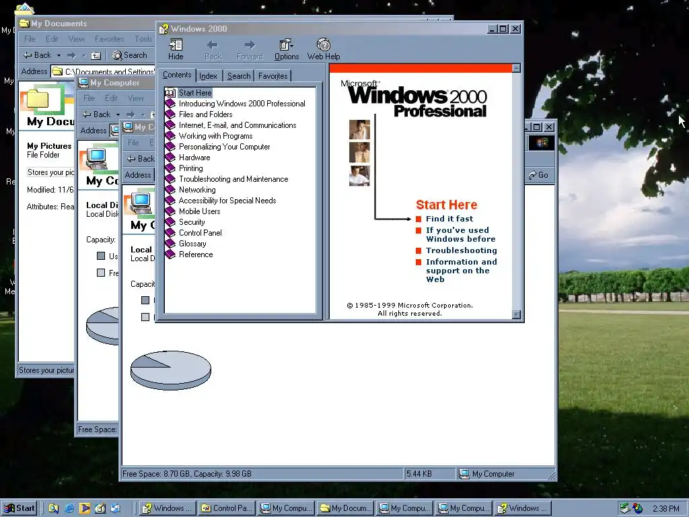This screenshot has width=689, height=517.
Task: Select the Control Panel help topic
Action: pyautogui.click(x=200, y=233)
